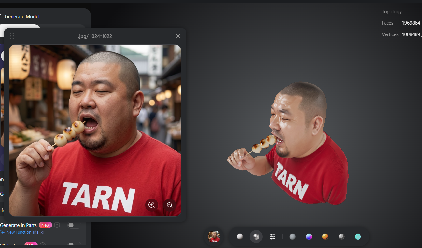Viewport: 422px width, 248px height.
Task: Click the New badge beside Generate in Parts
Action: point(46,225)
